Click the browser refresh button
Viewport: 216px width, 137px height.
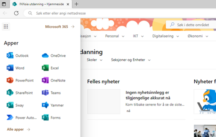[x=16, y=13]
